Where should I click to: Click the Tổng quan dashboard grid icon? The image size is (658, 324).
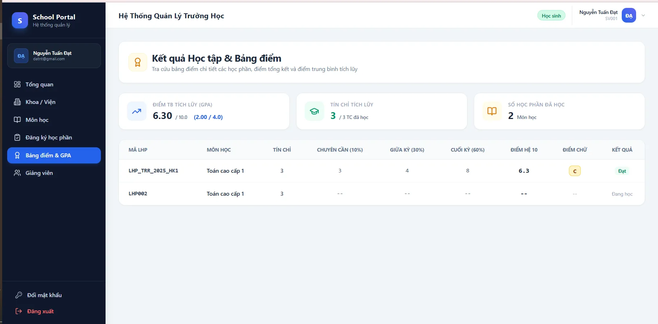point(17,84)
